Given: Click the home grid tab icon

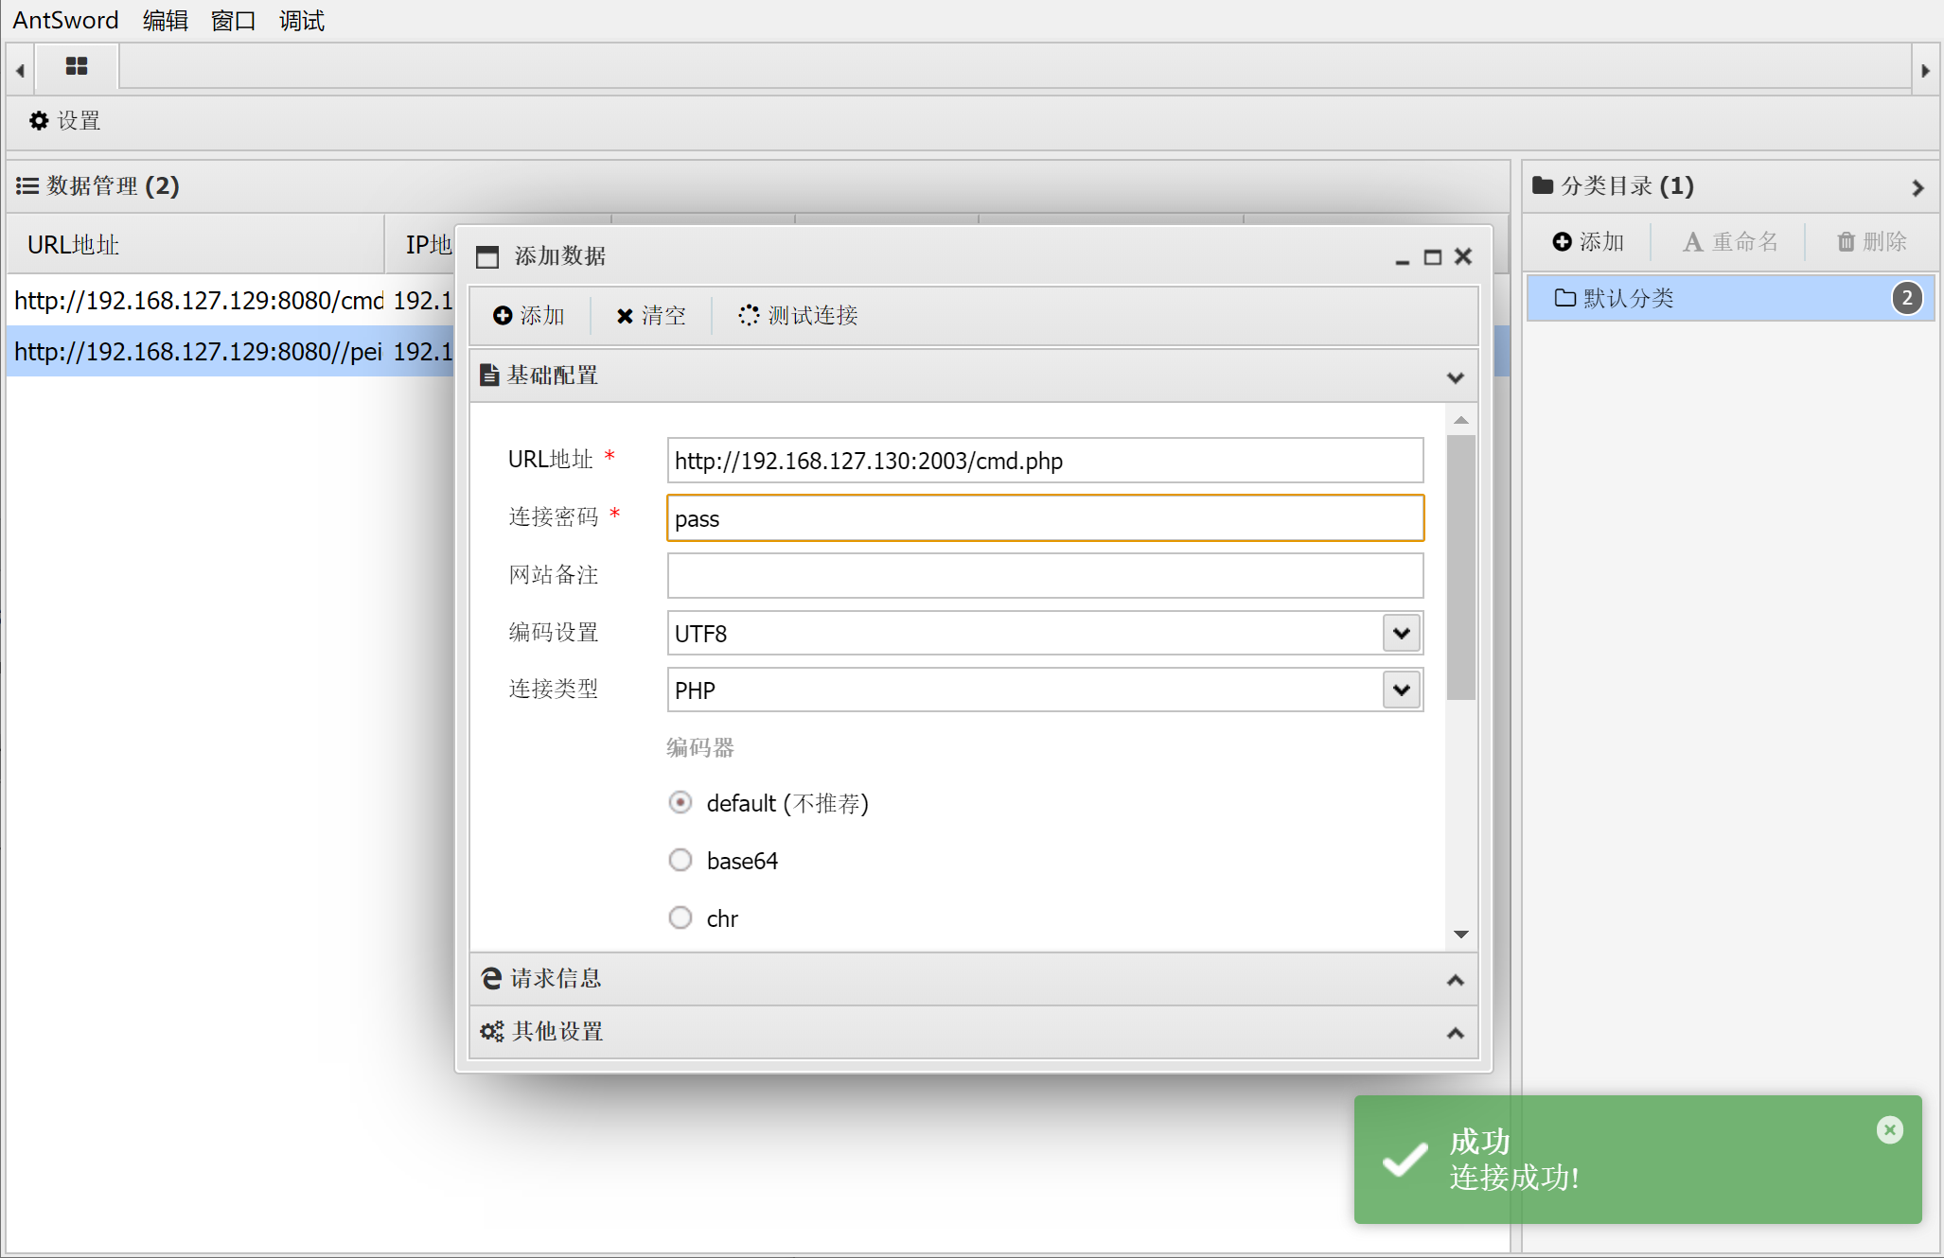Looking at the screenshot, I should tap(77, 66).
